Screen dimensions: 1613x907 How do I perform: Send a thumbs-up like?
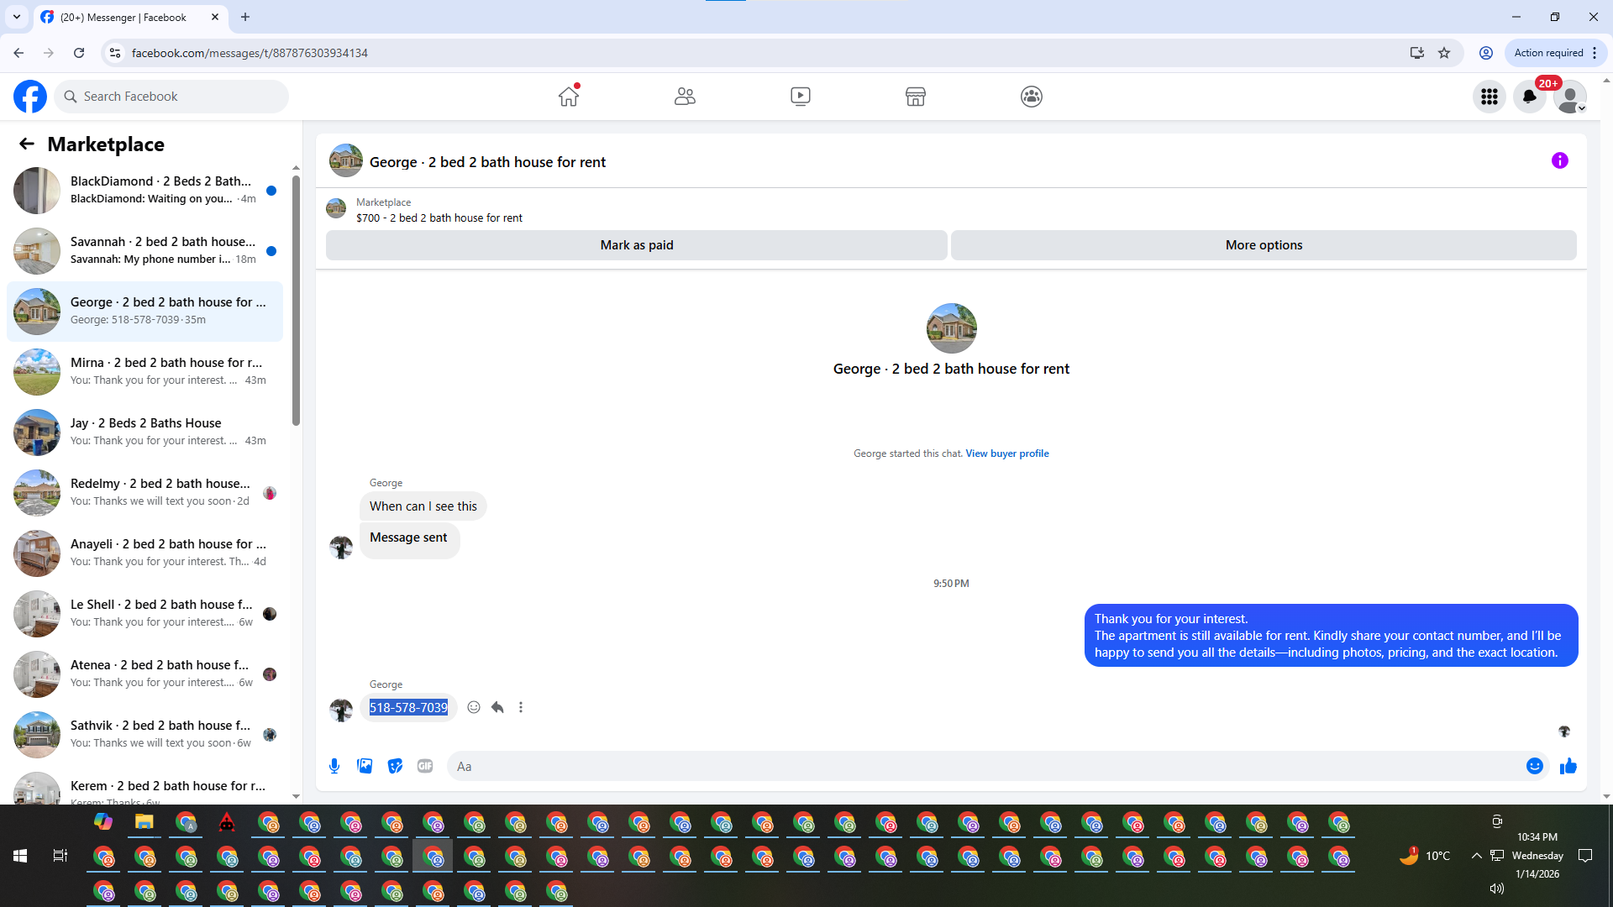pyautogui.click(x=1568, y=766)
